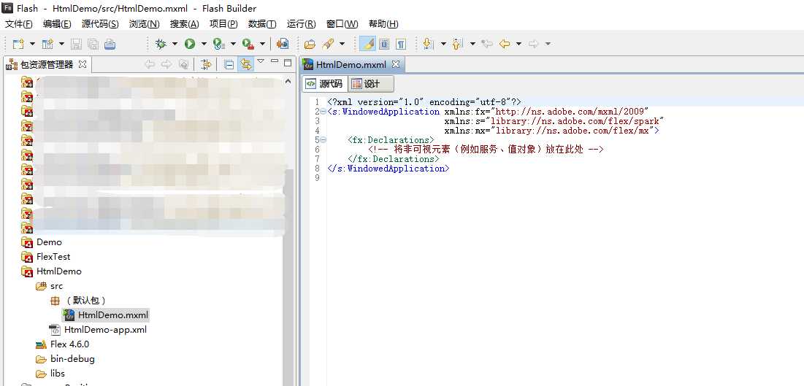Open the Profile dropdown arrow
The width and height of the screenshot is (804, 386).
coord(233,44)
